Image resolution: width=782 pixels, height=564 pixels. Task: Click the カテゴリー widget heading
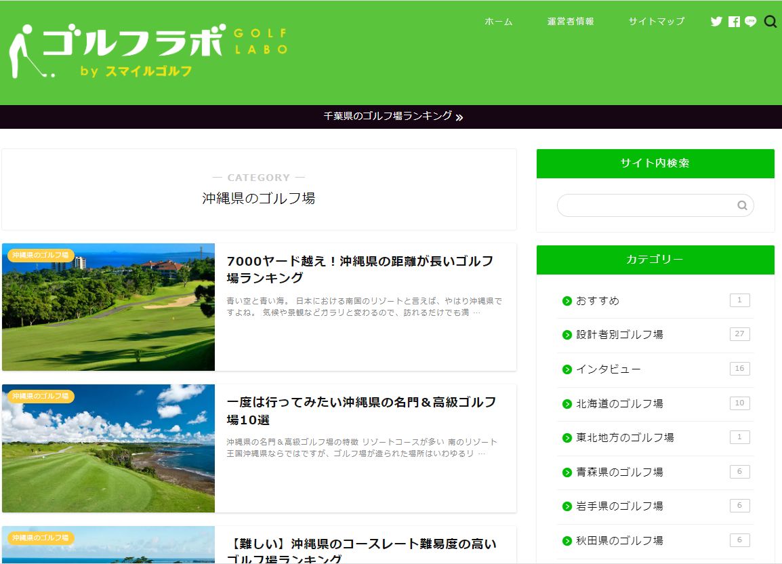click(x=655, y=260)
